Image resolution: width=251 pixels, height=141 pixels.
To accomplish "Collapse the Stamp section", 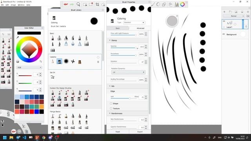I will [110, 40].
